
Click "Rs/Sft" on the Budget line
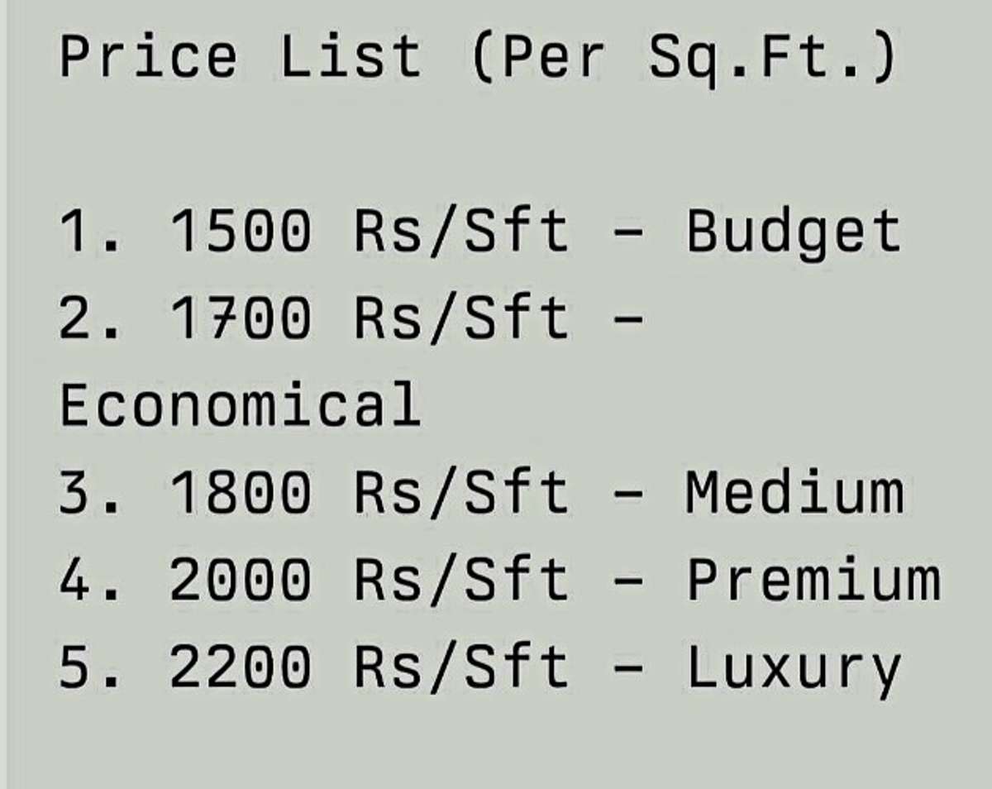pos(461,231)
